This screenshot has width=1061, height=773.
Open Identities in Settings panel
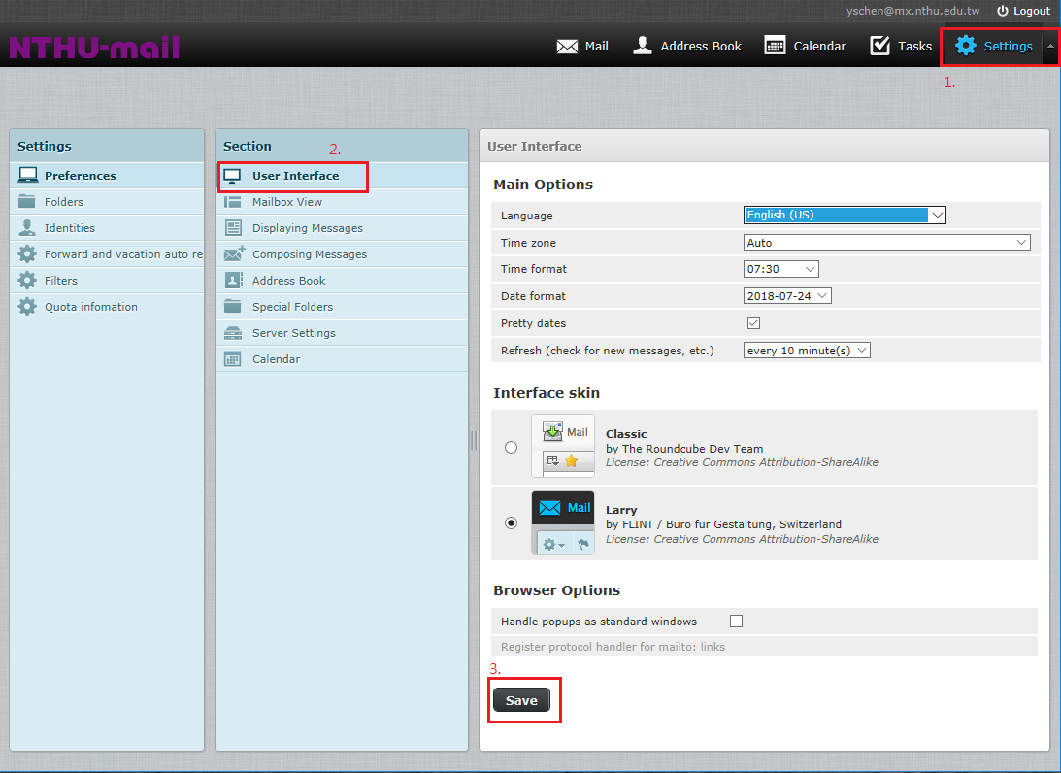pos(70,228)
